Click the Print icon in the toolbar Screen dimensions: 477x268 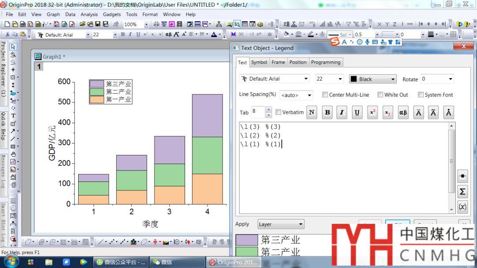[x=156, y=24]
